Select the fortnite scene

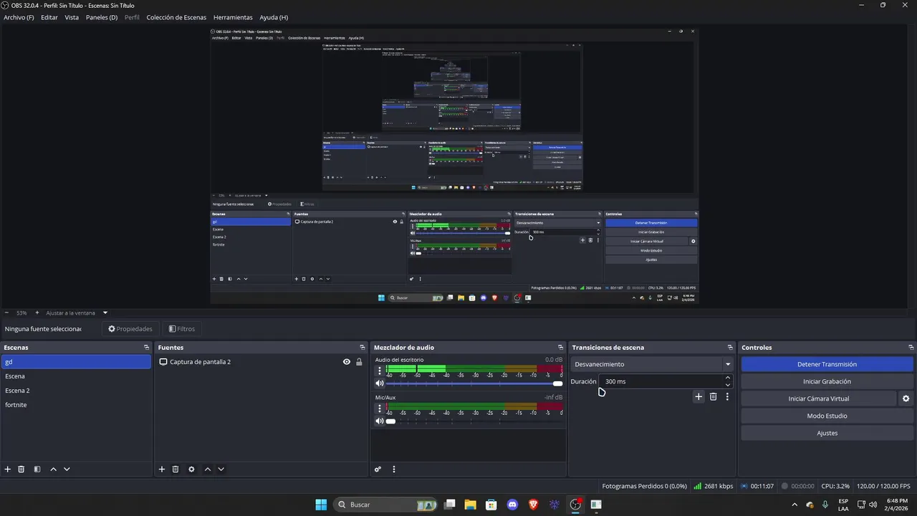pyautogui.click(x=76, y=405)
